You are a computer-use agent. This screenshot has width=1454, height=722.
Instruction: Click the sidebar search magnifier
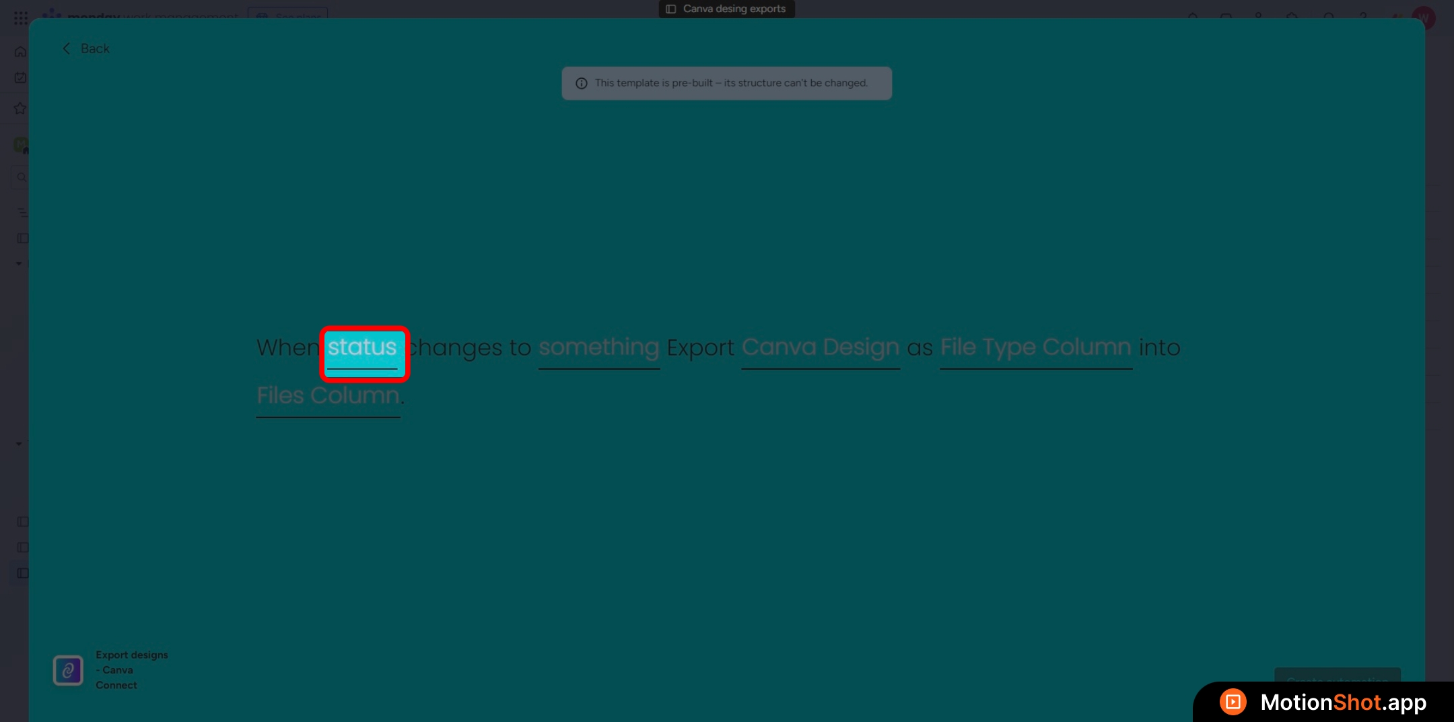pos(22,177)
